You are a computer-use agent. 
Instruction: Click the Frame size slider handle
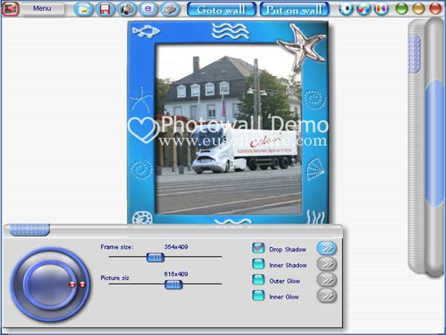155,258
